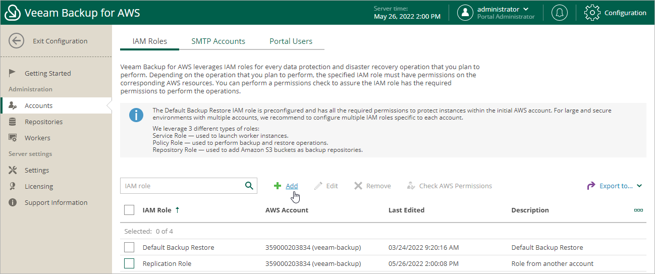The height and width of the screenshot is (274, 655).
Task: Open Repositories from the sidebar
Action: point(43,122)
